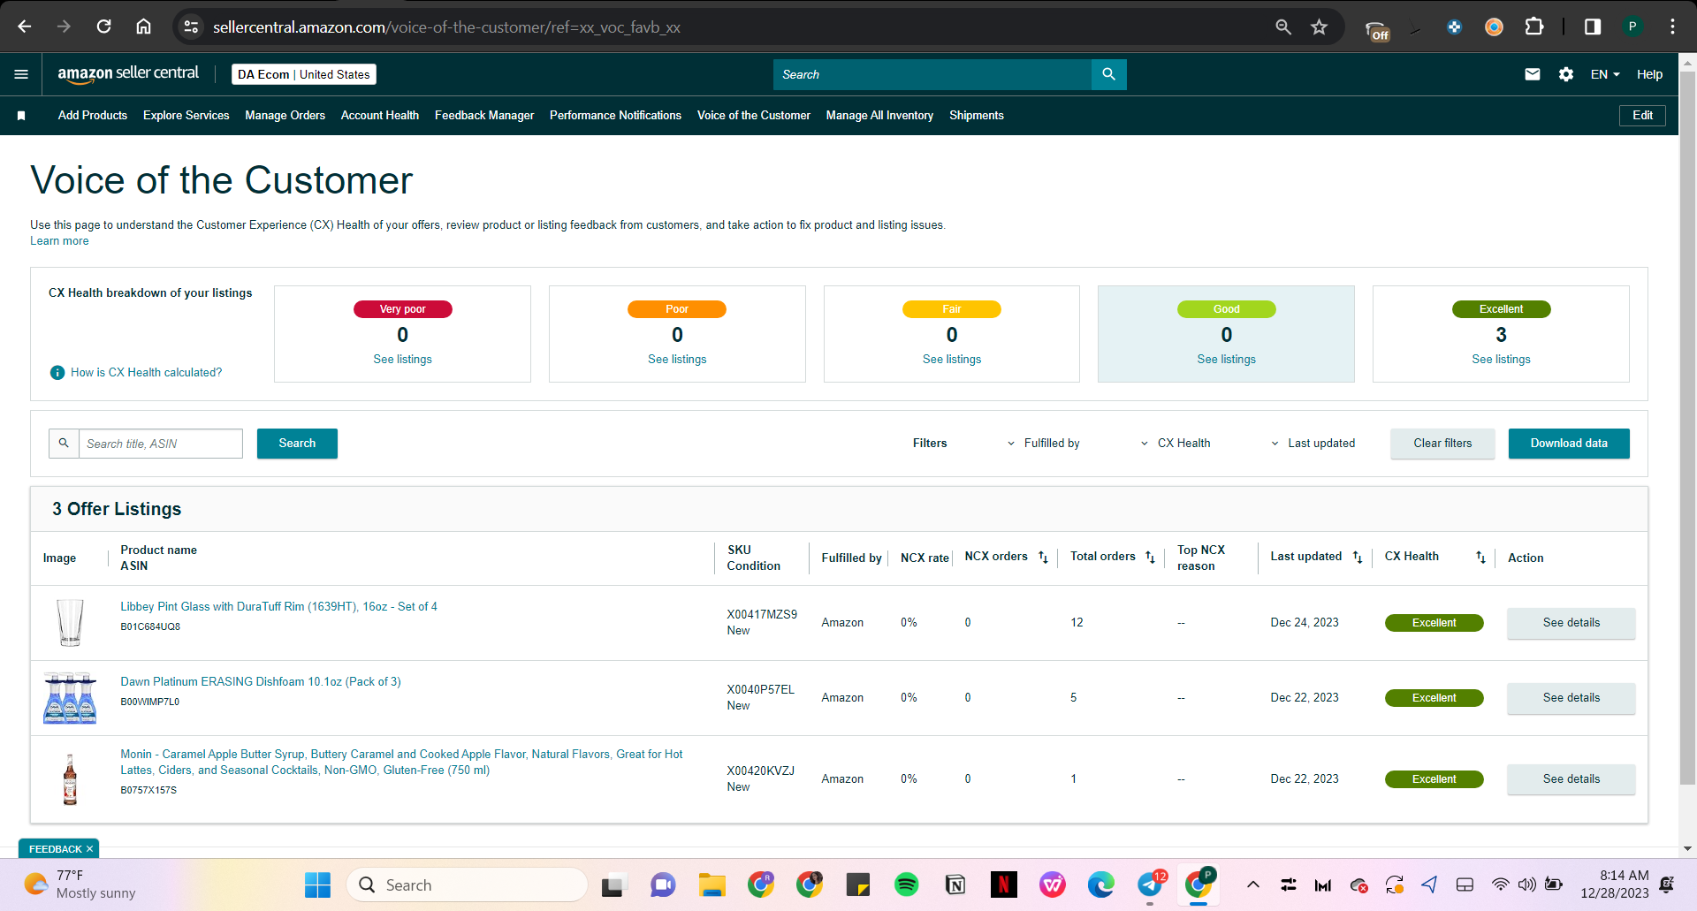Open Notion from the taskbar
The image size is (1697, 911).
tap(955, 884)
